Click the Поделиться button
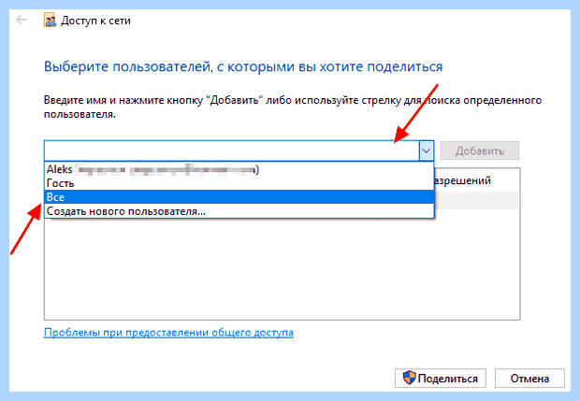Screen dimensions: 580x401 click(441, 378)
